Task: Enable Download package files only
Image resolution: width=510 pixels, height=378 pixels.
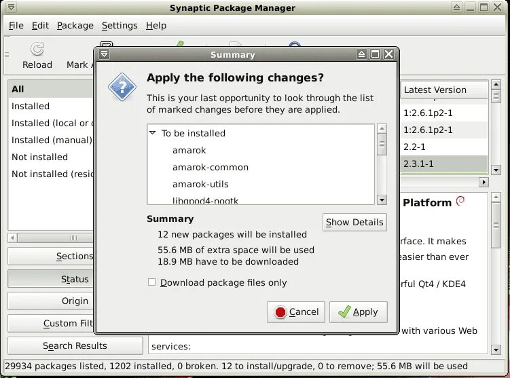Action: 152,282
